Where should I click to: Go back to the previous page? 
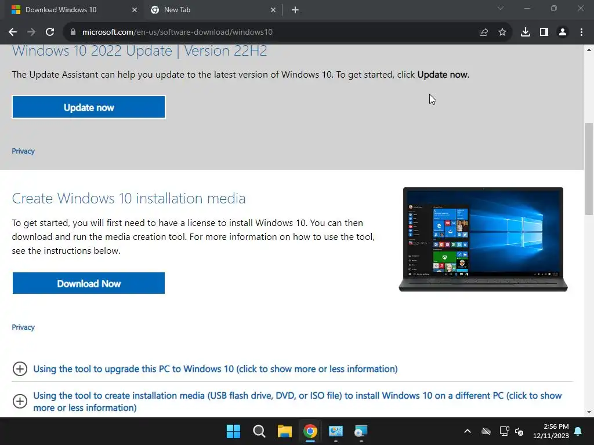click(13, 32)
